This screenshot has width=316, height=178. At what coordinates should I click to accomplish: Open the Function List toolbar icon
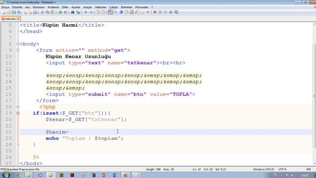tap(137, 12)
